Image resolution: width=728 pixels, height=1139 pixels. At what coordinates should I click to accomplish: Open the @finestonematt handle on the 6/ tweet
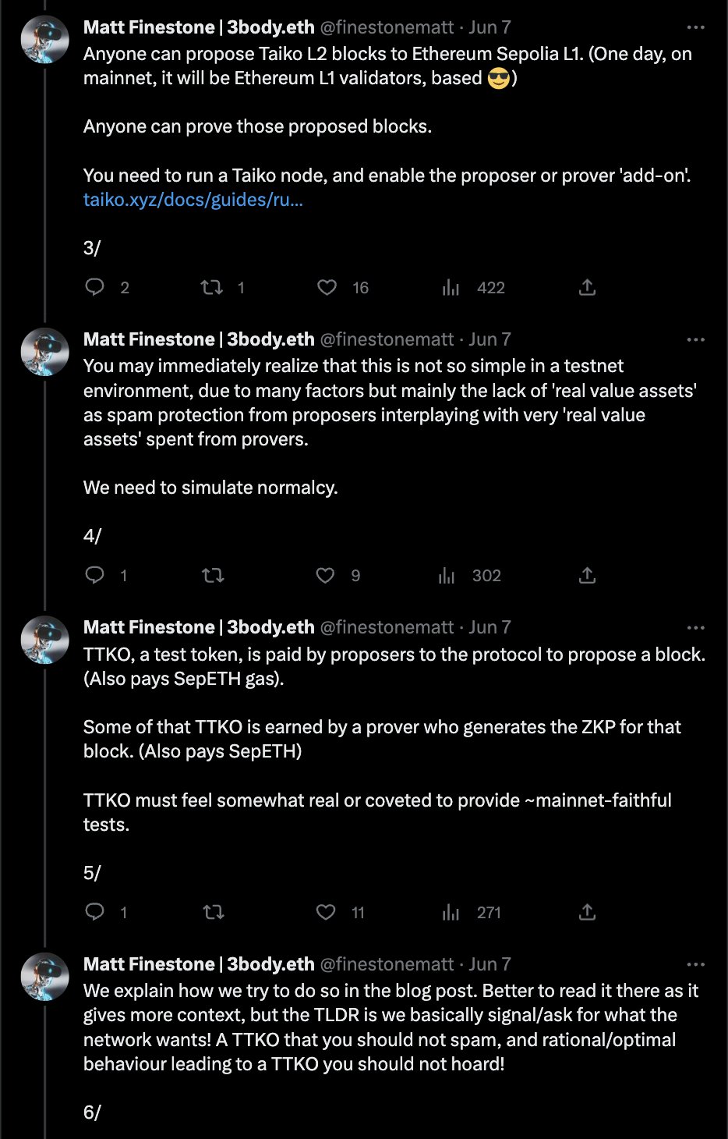387,964
